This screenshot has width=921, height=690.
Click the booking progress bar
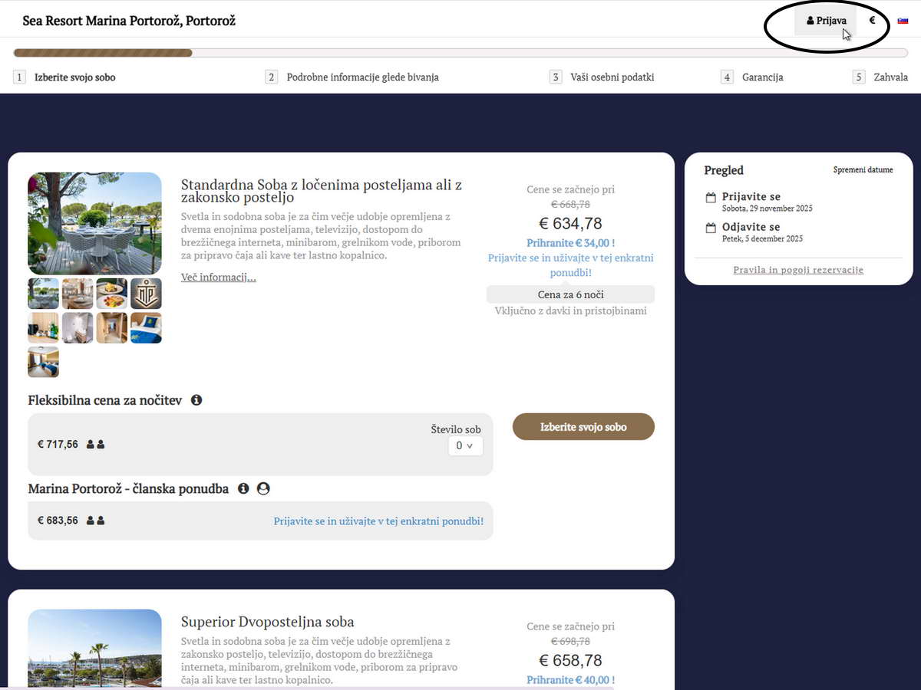[460, 53]
